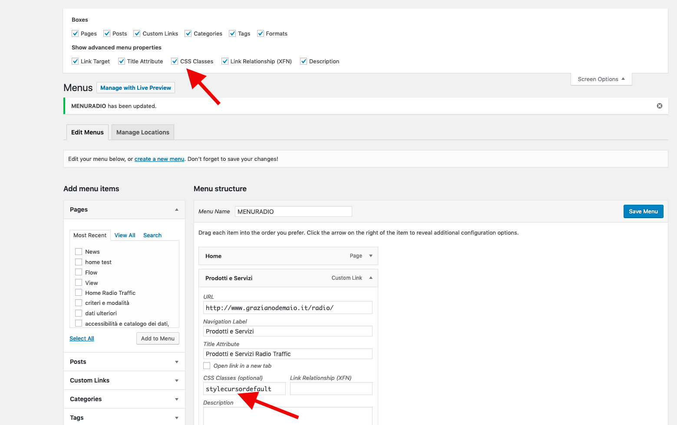Check the Flow page checkbox
Screen dimensions: 677x425
tap(79, 272)
